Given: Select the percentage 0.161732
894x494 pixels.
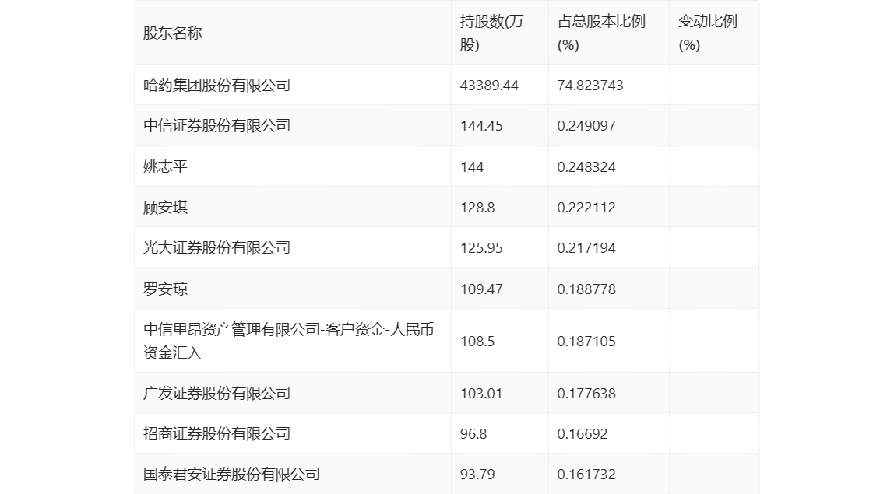Looking at the screenshot, I should point(586,474).
